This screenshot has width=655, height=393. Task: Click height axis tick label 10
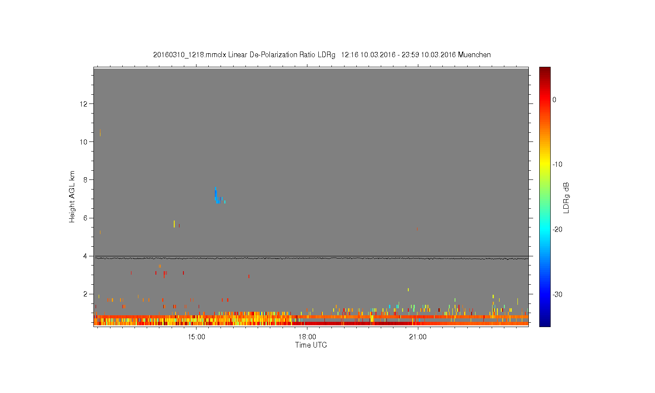83,142
